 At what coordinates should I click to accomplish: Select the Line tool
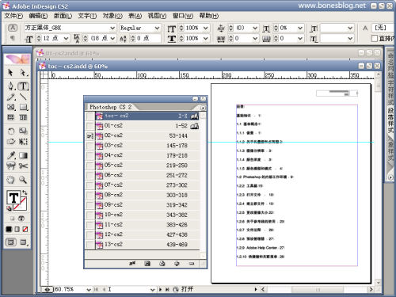click(x=23, y=97)
